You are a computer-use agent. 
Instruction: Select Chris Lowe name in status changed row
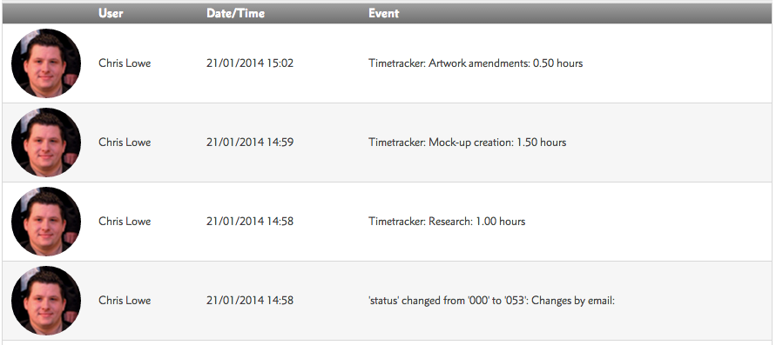(x=125, y=300)
